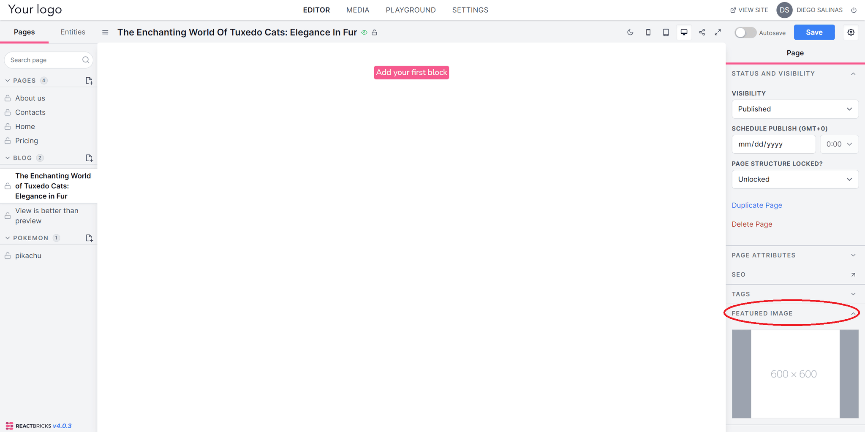Image resolution: width=865 pixels, height=432 pixels.
Task: Click lock icon beside Home page
Action: tap(8, 127)
